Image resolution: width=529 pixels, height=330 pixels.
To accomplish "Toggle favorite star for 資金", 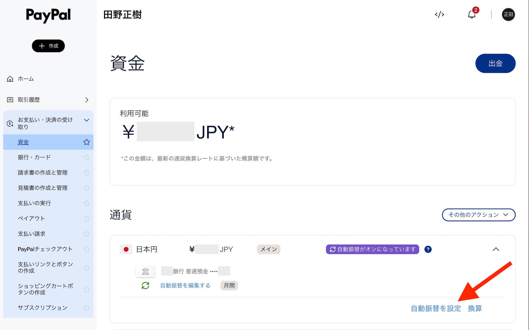I will pyautogui.click(x=86, y=142).
